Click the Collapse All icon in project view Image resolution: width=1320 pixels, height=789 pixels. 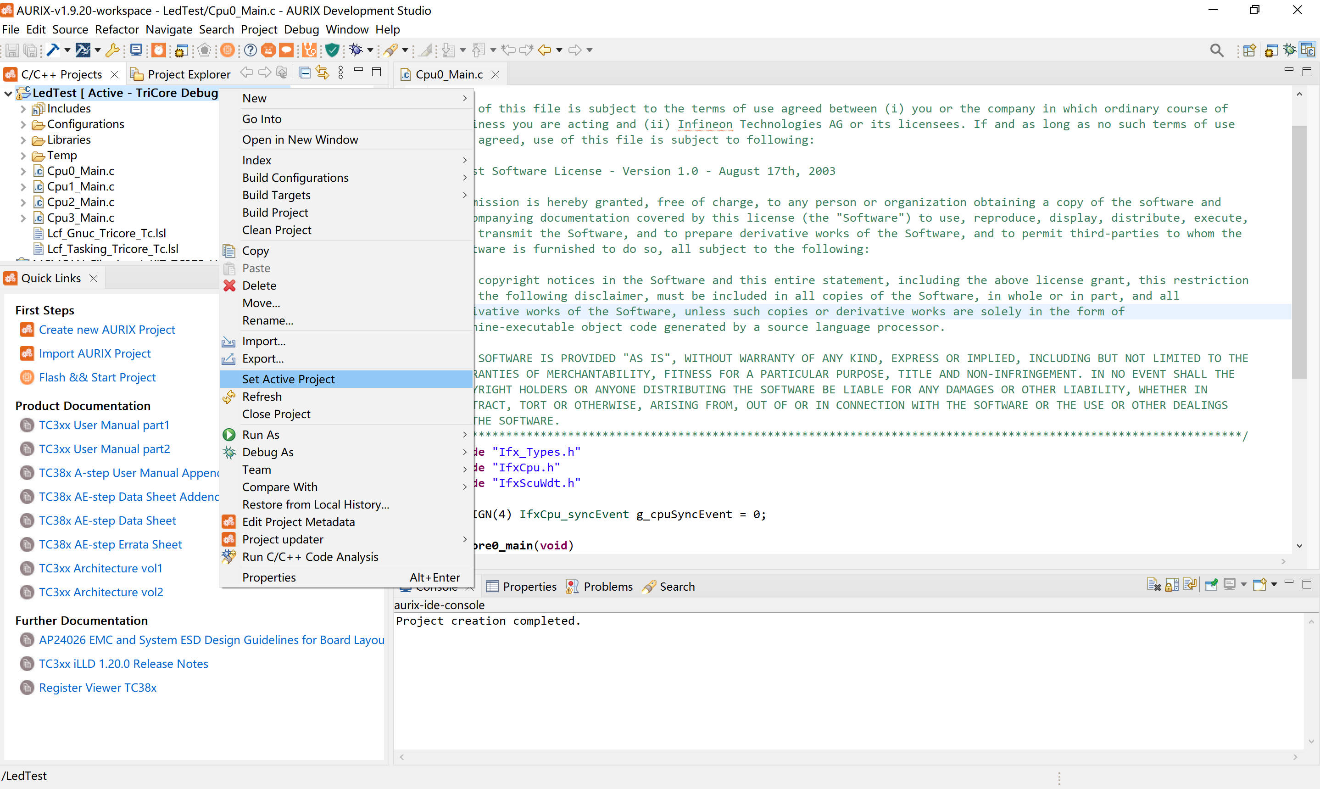coord(305,73)
